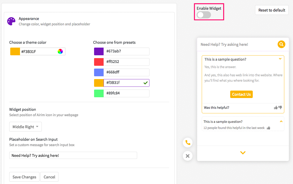Click thumbs up beside 12 people found helpful

tap(269, 128)
